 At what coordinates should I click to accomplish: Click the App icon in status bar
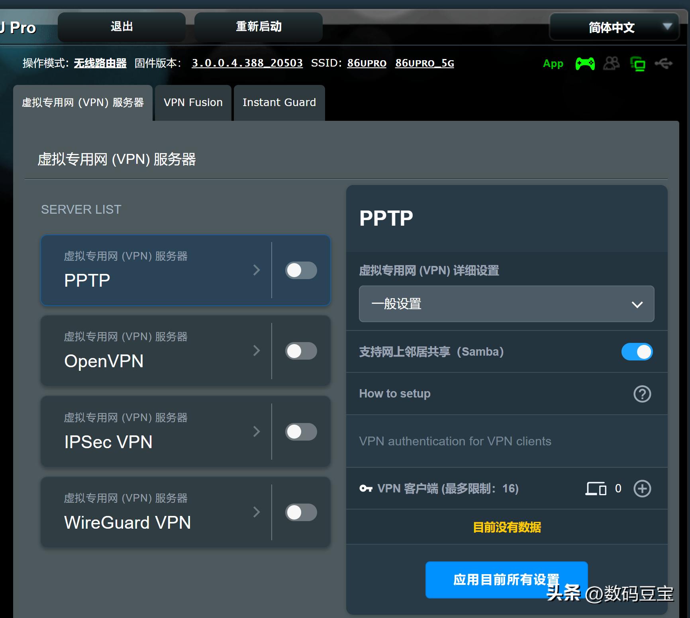pyautogui.click(x=553, y=63)
